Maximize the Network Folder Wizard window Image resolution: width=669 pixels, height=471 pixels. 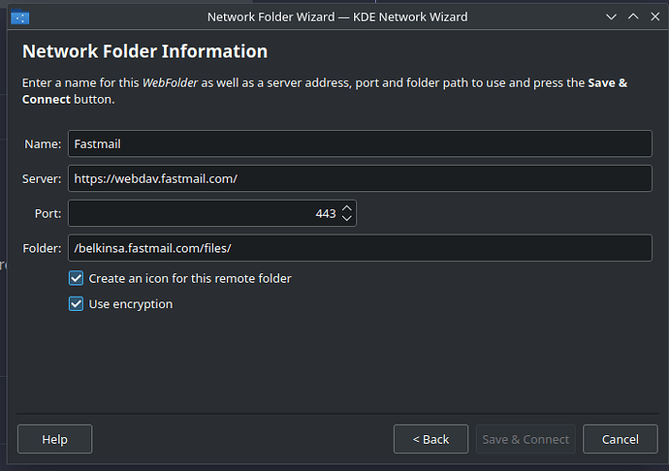(x=631, y=16)
